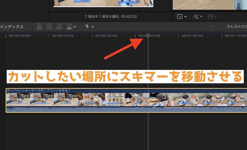Click the enhancements magic wand icon
Viewport: 247px width, 150px height.
point(196,16)
